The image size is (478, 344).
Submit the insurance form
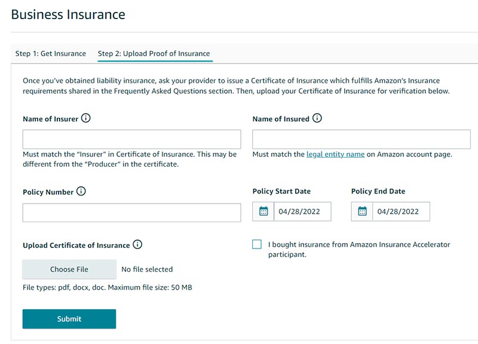coord(69,319)
